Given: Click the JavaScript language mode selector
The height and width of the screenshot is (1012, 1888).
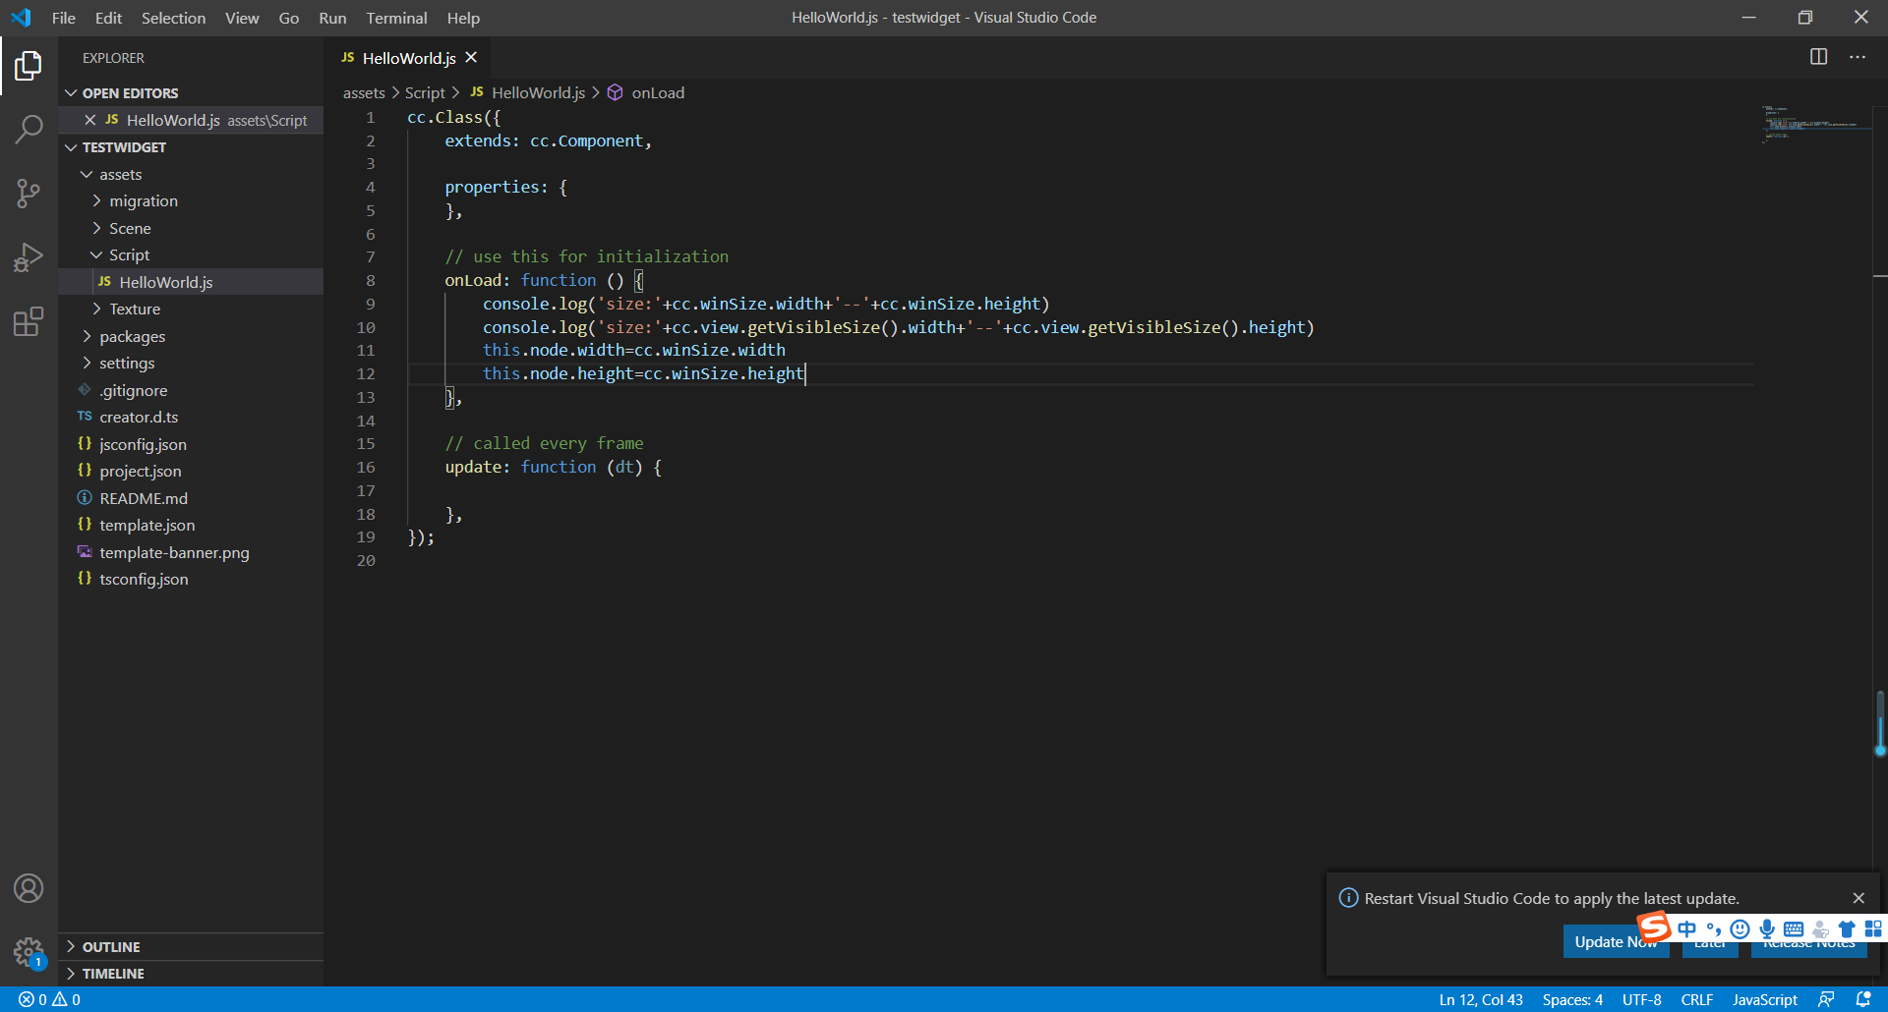Looking at the screenshot, I should 1764,999.
